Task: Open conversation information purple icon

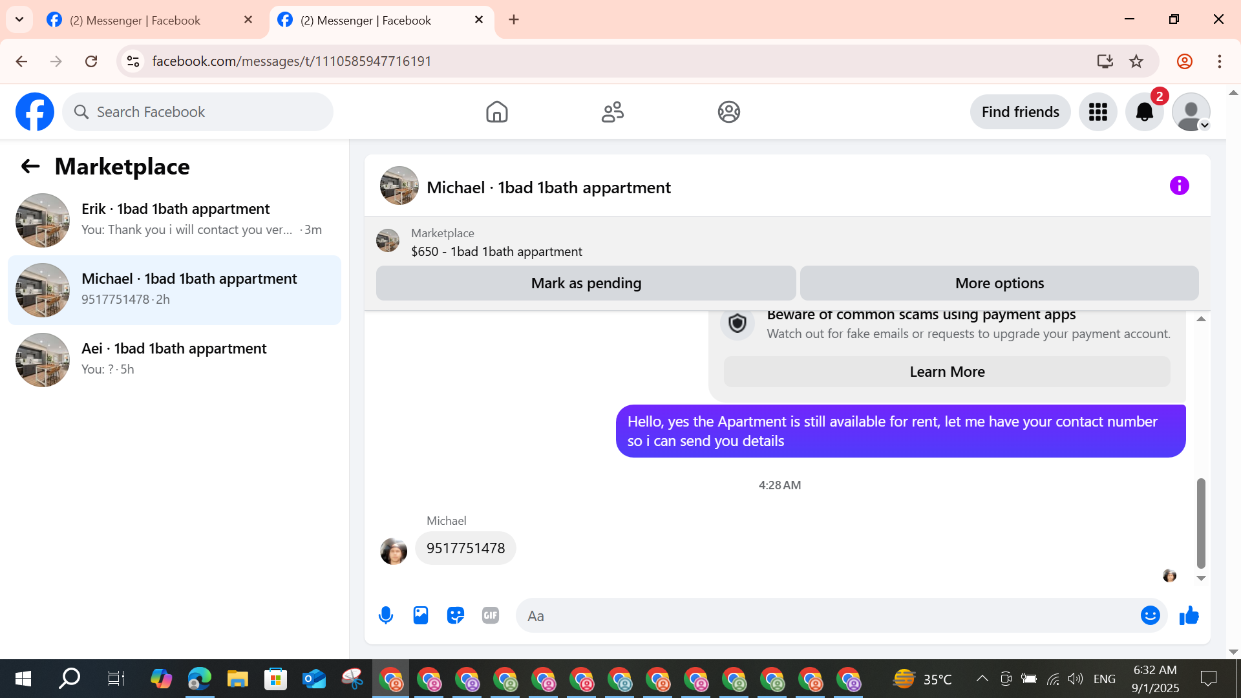Action: point(1179,185)
